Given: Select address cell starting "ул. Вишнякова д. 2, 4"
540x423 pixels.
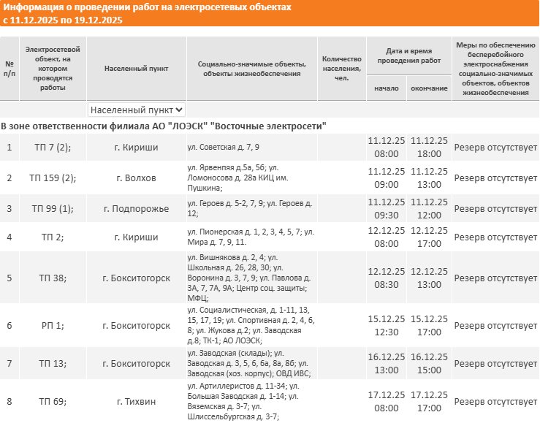Looking at the screenshot, I should (x=252, y=278).
